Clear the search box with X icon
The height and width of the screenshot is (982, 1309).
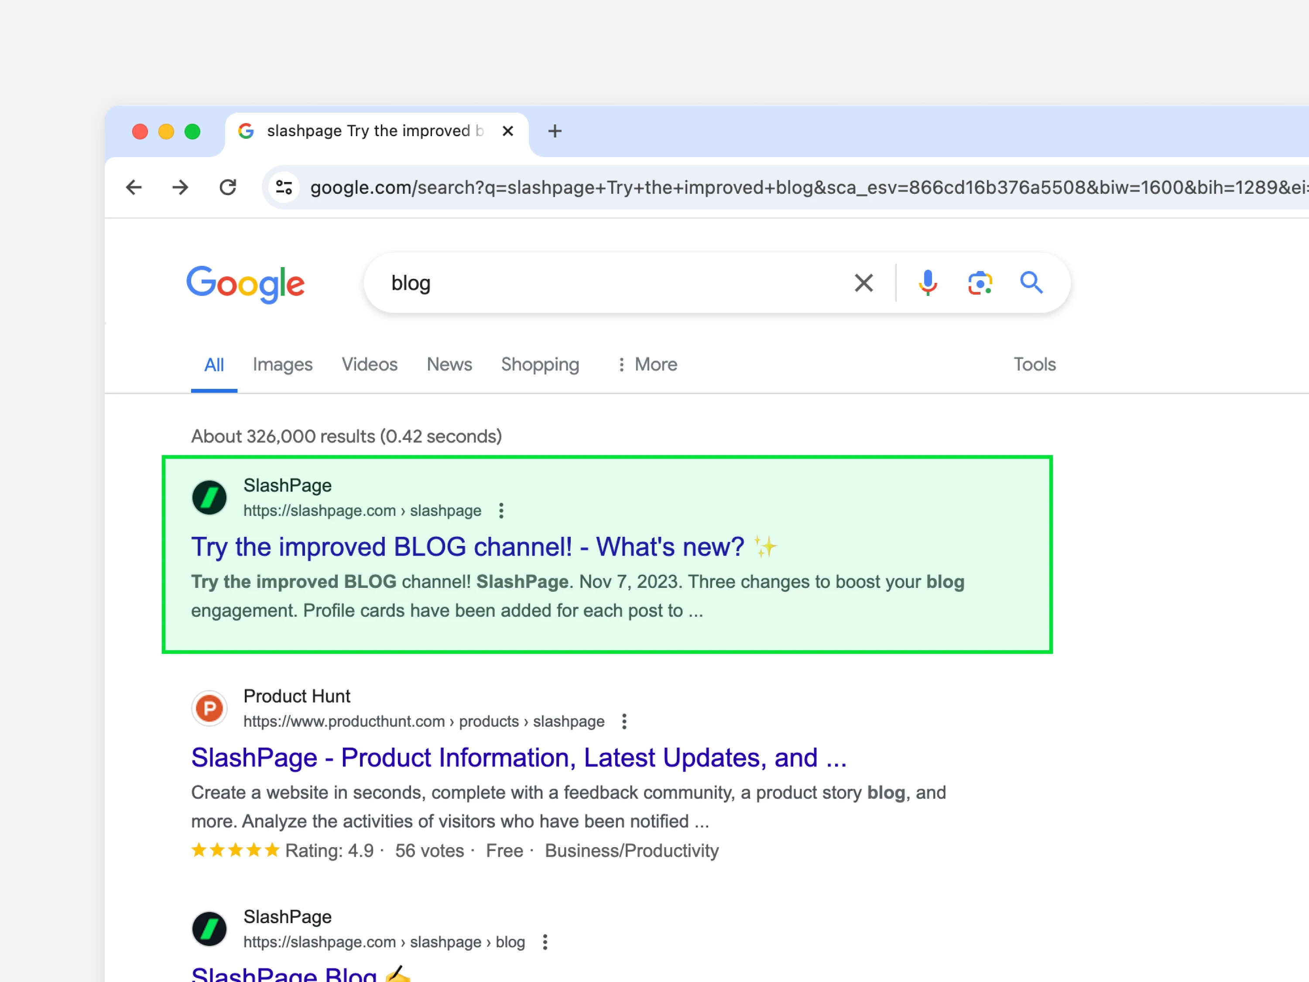[864, 283]
